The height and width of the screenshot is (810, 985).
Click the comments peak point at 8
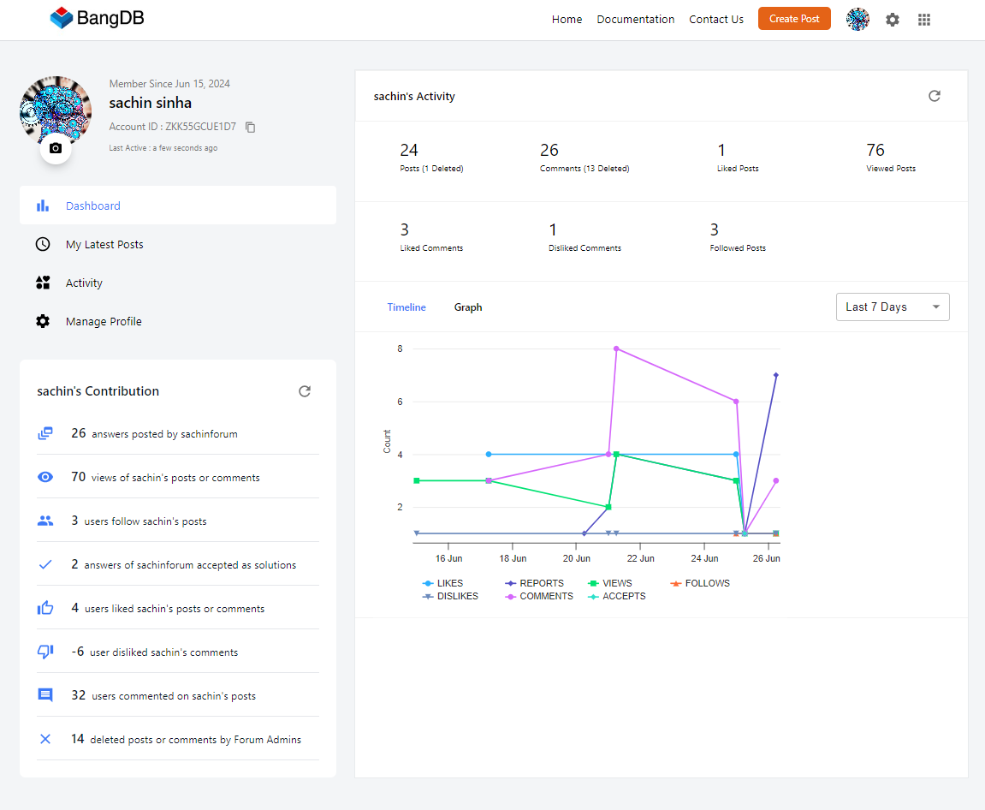[616, 348]
